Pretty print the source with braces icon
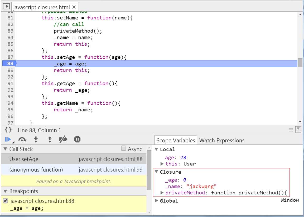Viewport: 304px width, 217px height. pos(8,130)
